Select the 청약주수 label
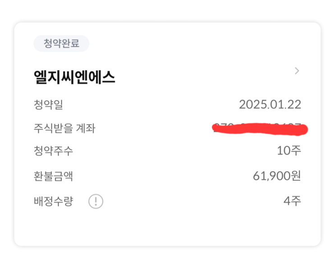 coord(53,151)
